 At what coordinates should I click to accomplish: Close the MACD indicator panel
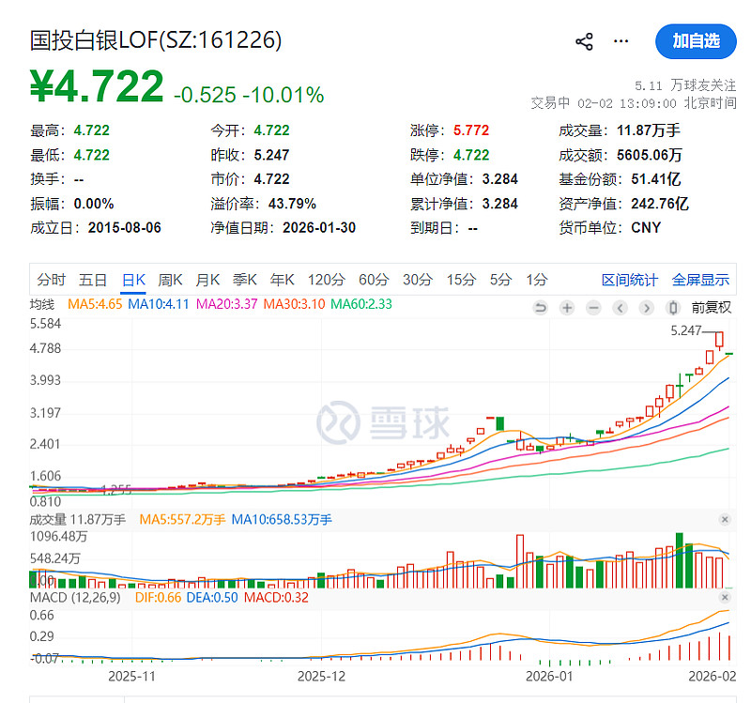[x=725, y=597]
